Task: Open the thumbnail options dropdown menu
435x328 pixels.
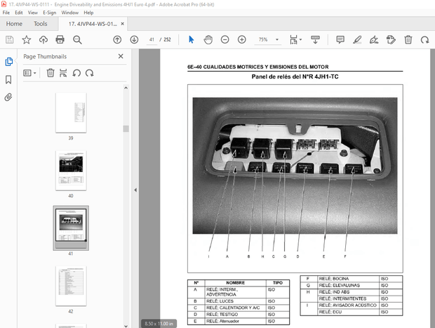Action: coord(30,73)
